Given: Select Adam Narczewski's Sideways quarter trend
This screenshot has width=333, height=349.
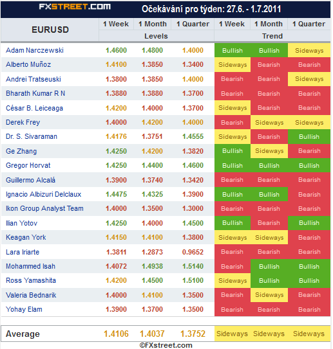Looking at the screenshot, I should click(x=309, y=51).
